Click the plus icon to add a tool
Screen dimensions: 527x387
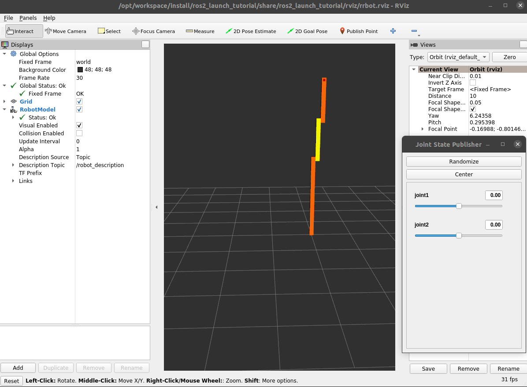tap(393, 31)
